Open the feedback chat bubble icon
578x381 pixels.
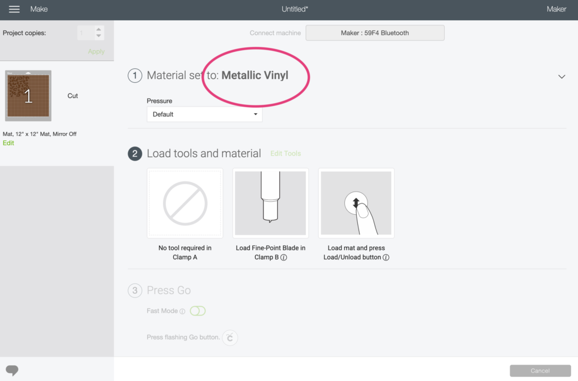(x=12, y=370)
